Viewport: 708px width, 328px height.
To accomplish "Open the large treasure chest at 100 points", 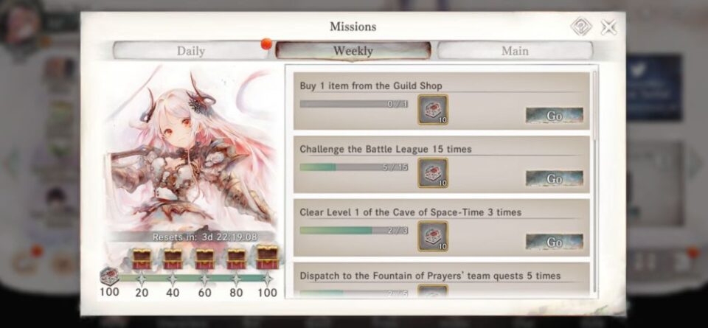I will pyautogui.click(x=267, y=257).
